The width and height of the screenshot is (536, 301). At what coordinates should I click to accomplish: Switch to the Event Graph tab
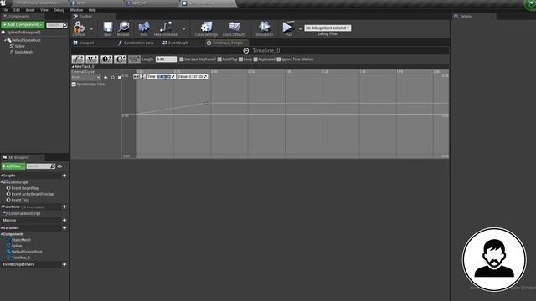click(175, 43)
